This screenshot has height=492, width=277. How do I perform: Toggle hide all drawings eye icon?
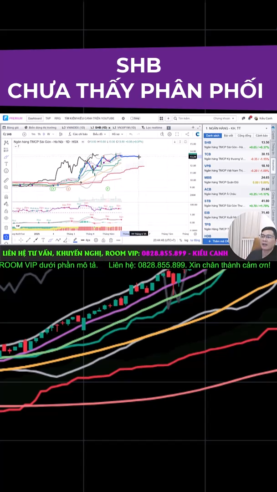(6, 218)
